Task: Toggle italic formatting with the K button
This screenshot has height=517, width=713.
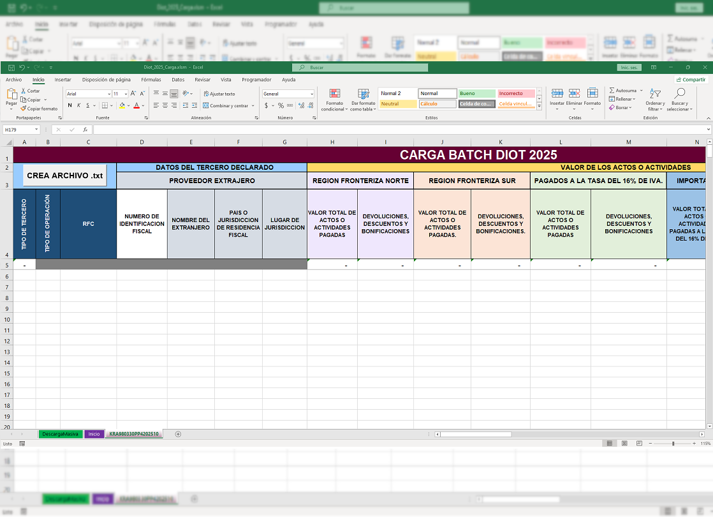Action: tap(78, 105)
